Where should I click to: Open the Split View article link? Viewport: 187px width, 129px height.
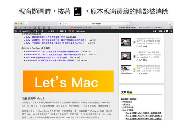[x=47, y=58]
